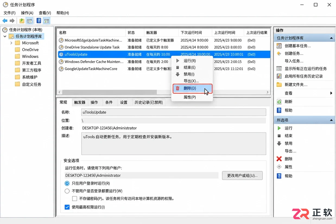Click green 运行 under 所选项 in actions pane

pos(288,128)
